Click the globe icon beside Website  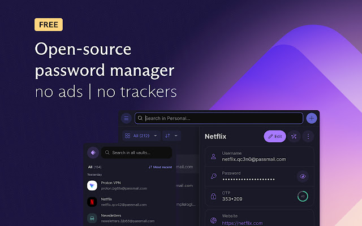[214, 220]
